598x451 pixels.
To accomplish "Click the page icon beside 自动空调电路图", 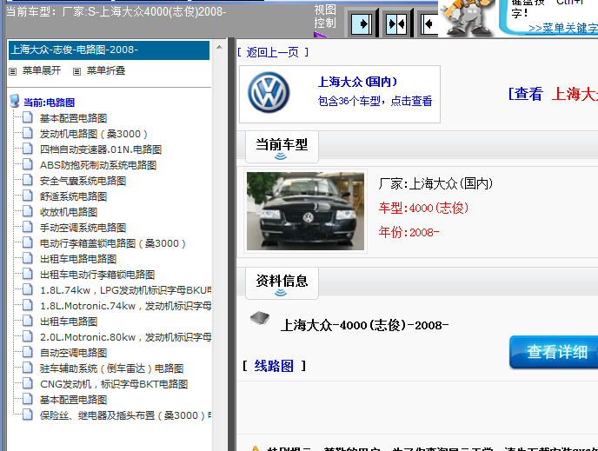I will (x=28, y=352).
